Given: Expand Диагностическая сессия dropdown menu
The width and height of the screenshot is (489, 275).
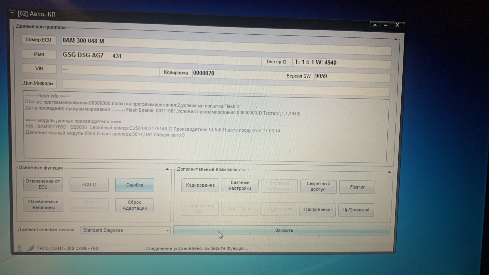Looking at the screenshot, I should click(x=167, y=230).
